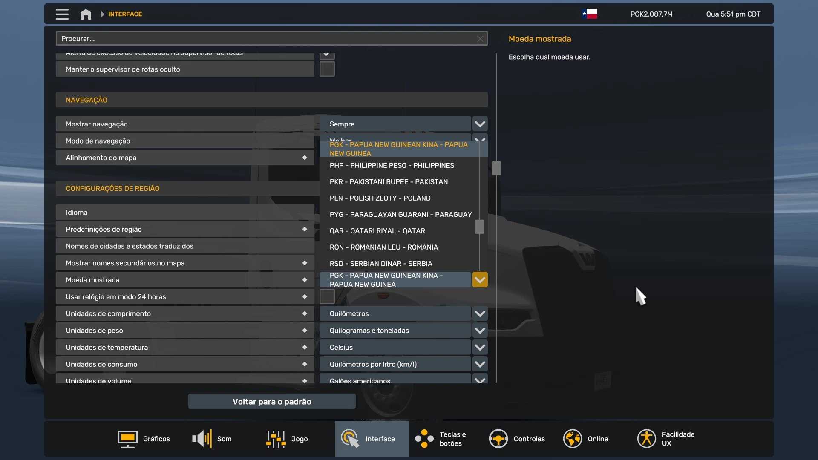The width and height of the screenshot is (818, 460).
Task: Click the currency list scrollbar handle
Action: coord(479,227)
